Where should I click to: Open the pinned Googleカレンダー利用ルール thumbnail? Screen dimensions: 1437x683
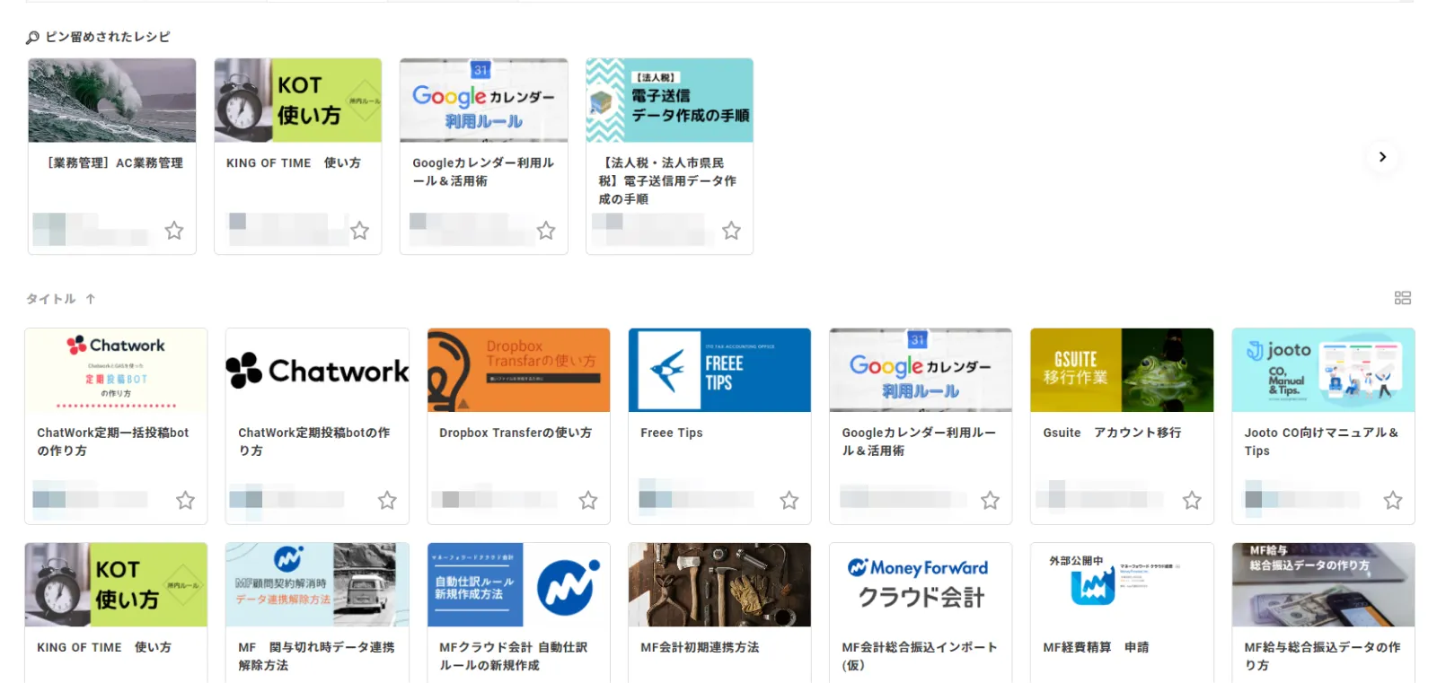point(484,101)
